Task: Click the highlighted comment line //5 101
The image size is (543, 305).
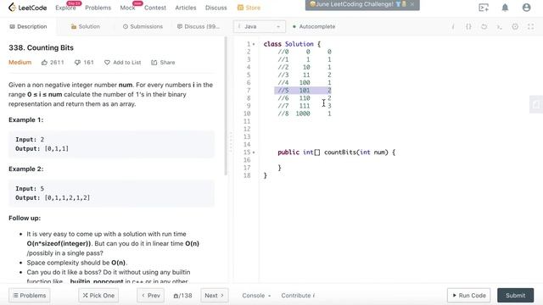Action: [303, 91]
